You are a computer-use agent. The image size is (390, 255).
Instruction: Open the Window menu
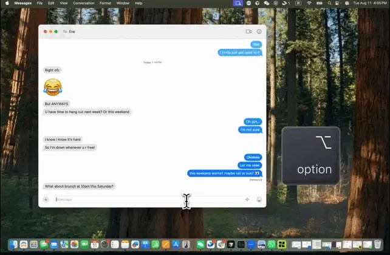[x=123, y=3]
